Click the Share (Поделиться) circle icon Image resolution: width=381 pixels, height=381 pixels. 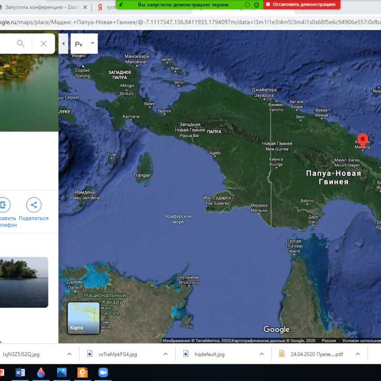coord(34,205)
